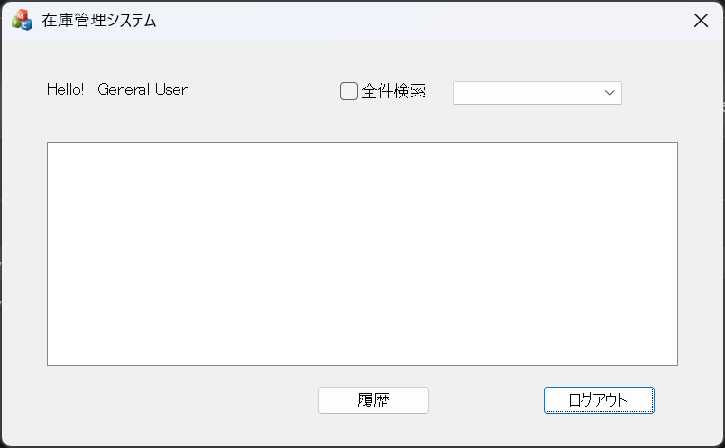Open the 履歴 history button
Screen dimensions: 725x448
coord(373,400)
